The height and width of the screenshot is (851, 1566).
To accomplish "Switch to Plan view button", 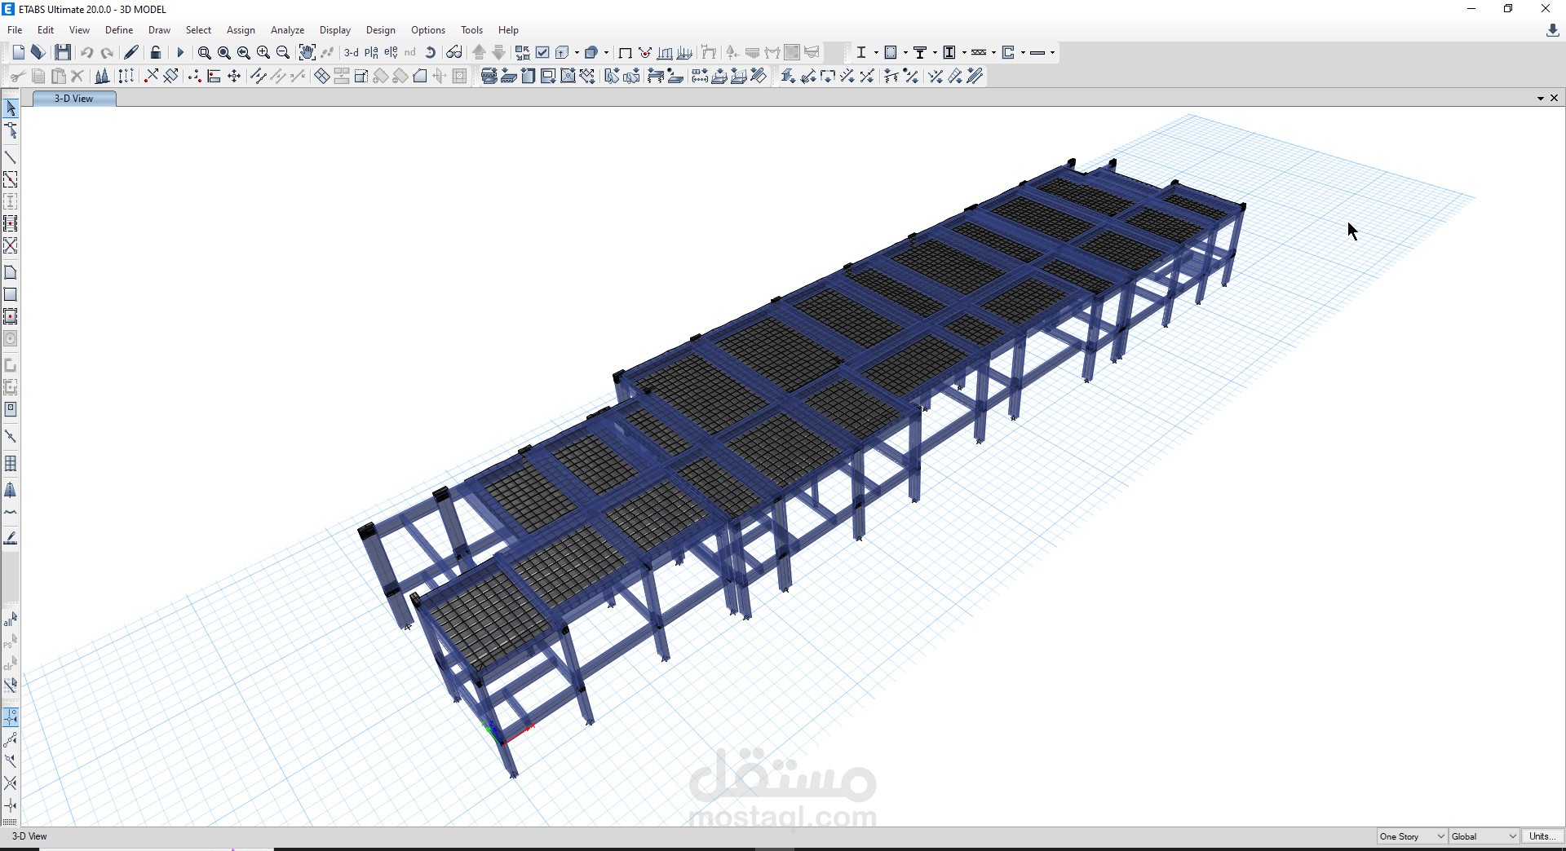I will click(x=371, y=52).
